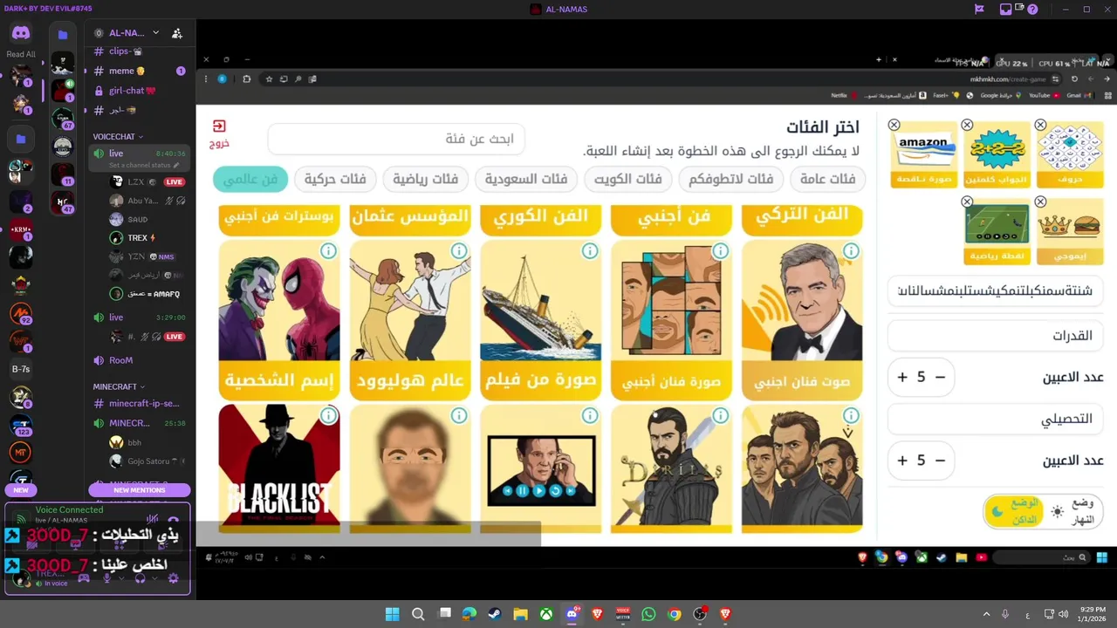This screenshot has width=1117, height=628.
Task: Select the فئات حركية category tab
Action: (x=335, y=180)
